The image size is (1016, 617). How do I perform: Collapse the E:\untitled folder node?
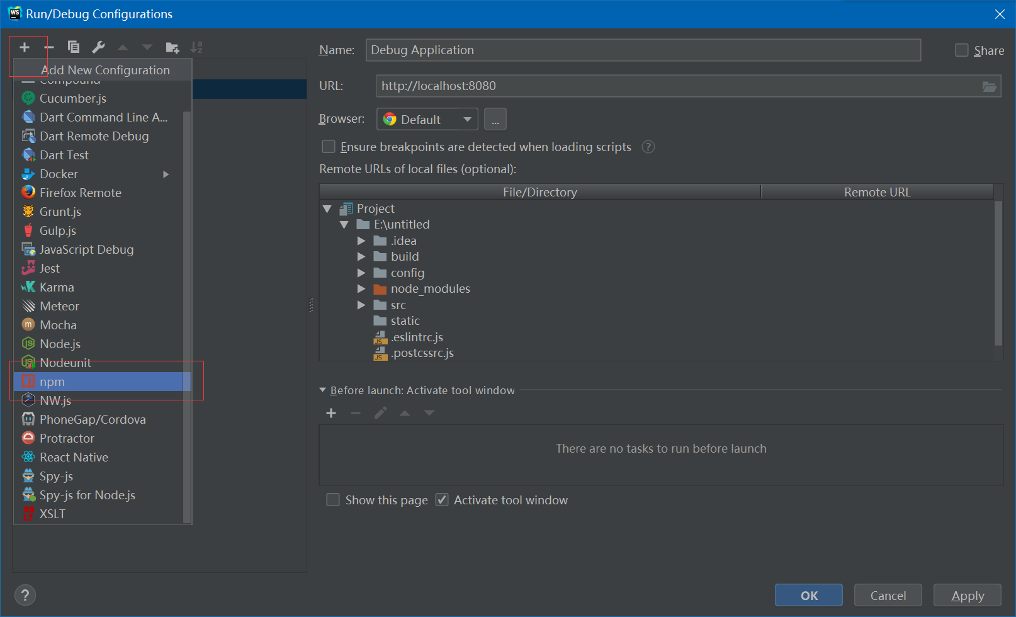pyautogui.click(x=344, y=225)
